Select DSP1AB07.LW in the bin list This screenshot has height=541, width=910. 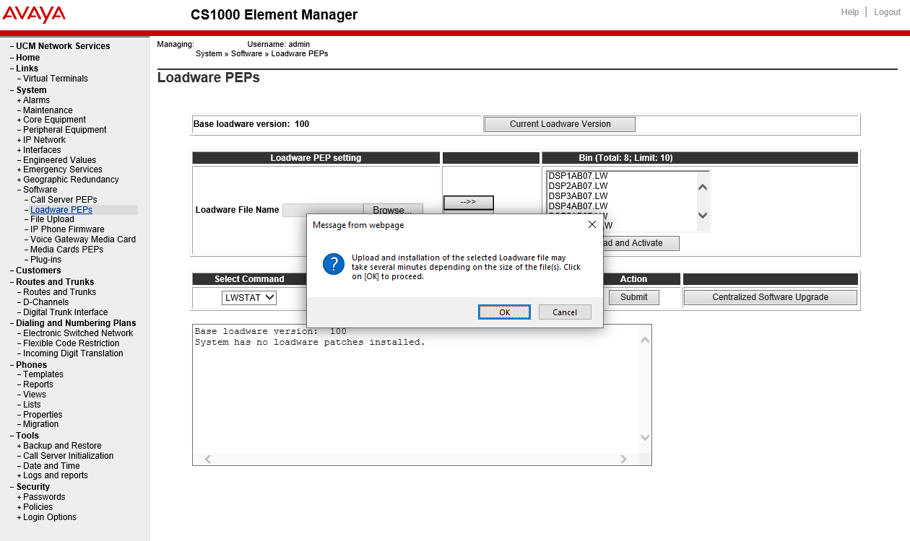578,176
